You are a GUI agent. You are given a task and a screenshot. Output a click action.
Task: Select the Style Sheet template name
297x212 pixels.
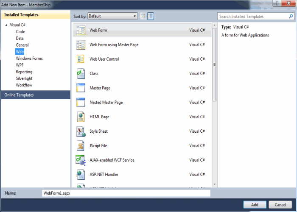tap(98, 131)
